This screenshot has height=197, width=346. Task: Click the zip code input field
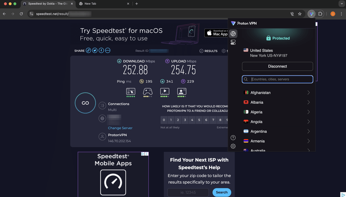point(188,192)
